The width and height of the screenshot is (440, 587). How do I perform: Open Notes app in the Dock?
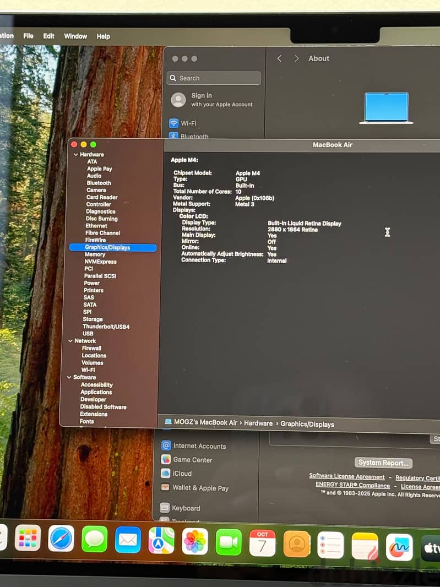pyautogui.click(x=365, y=546)
